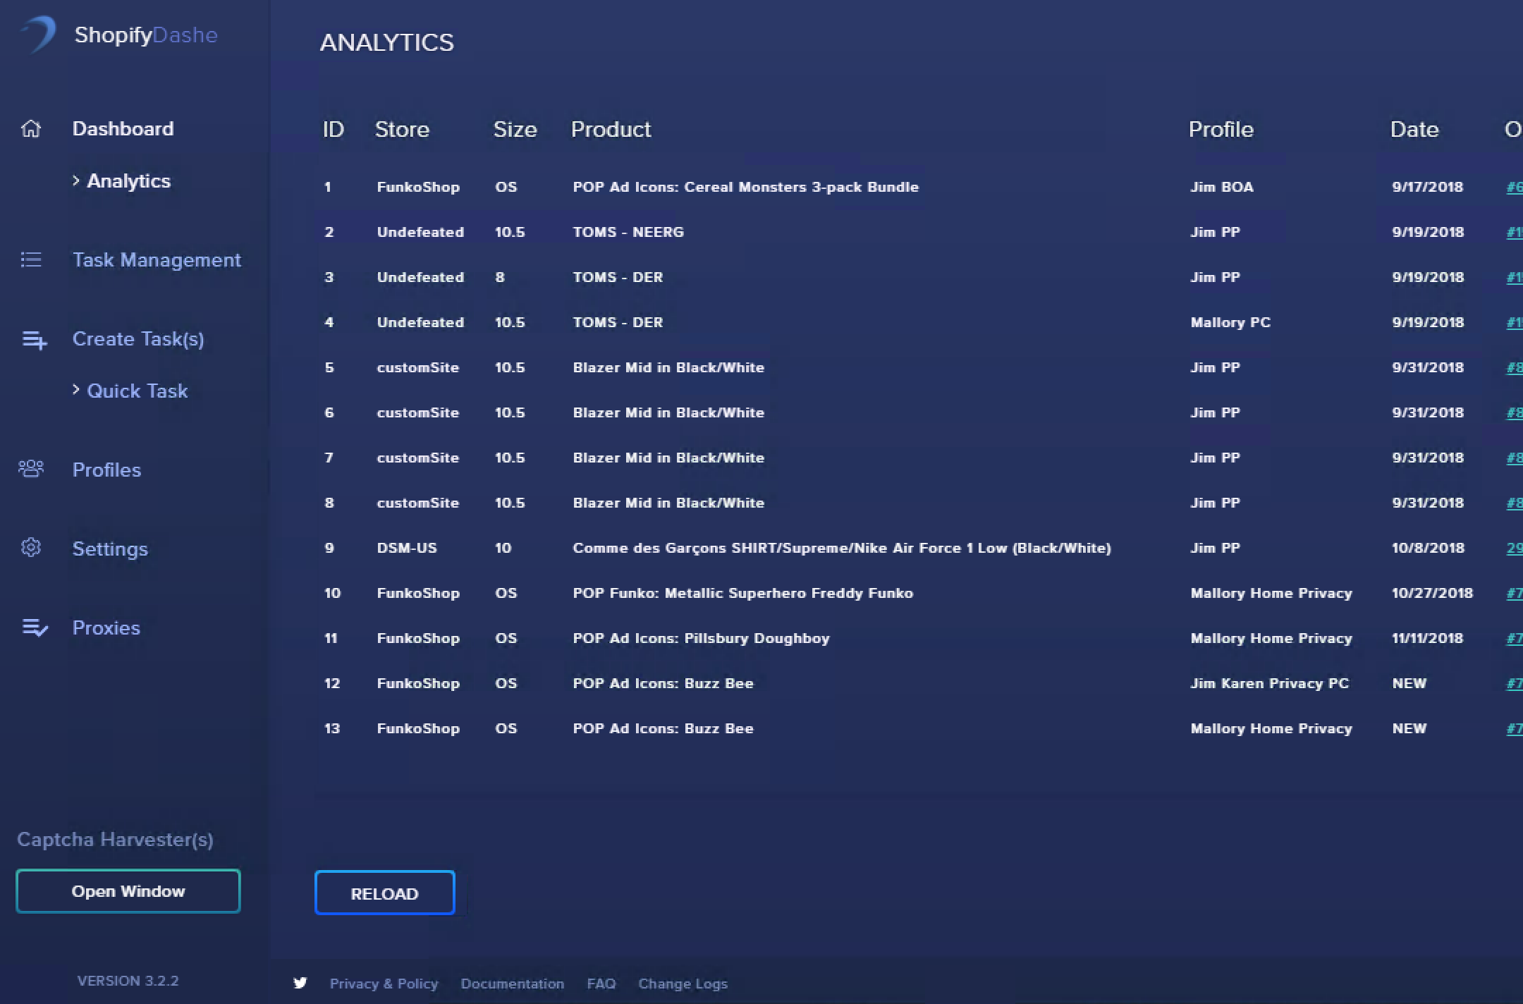Expand the Analytics chevron arrow
The width and height of the screenshot is (1523, 1004).
tap(76, 181)
